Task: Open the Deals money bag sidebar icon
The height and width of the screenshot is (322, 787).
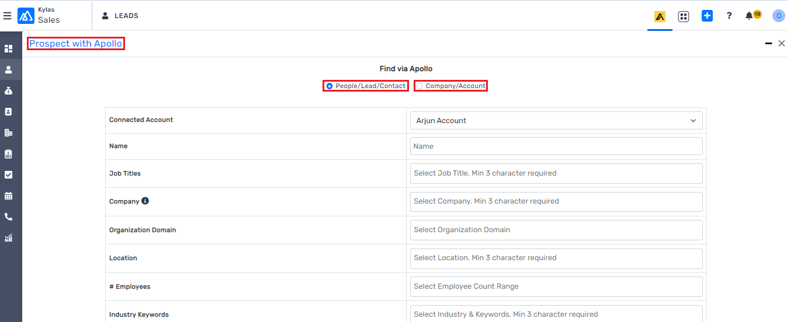Action: point(9,90)
